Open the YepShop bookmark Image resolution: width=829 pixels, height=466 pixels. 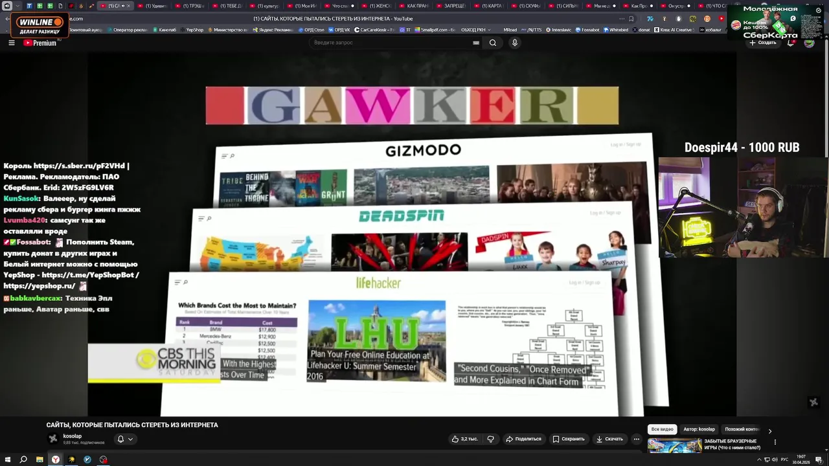pos(192,30)
